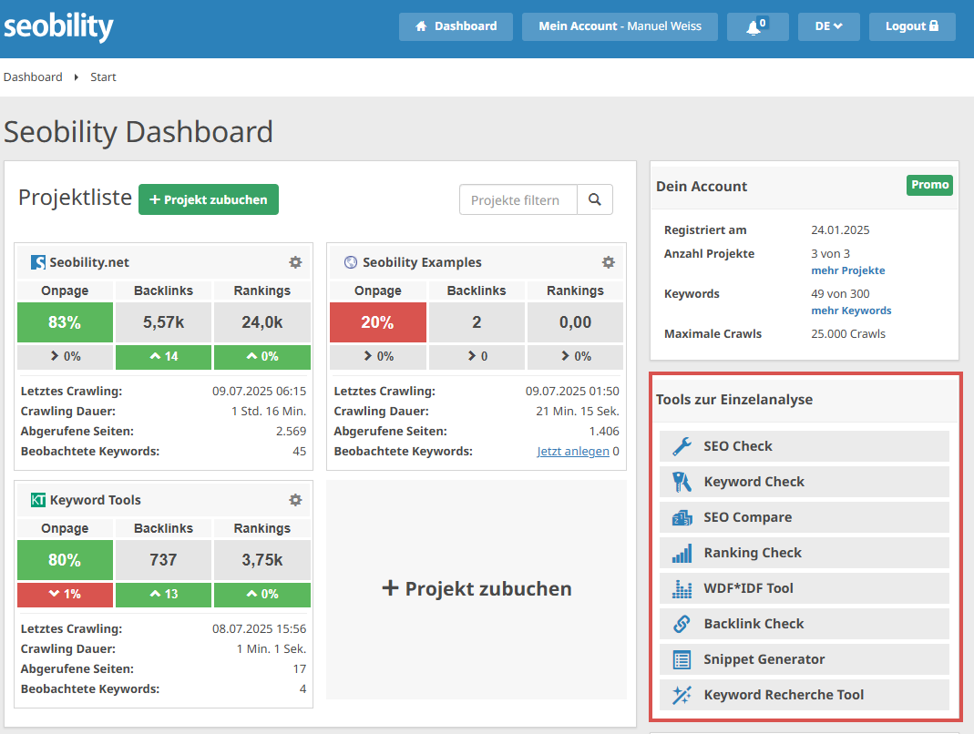The image size is (974, 734).
Task: Click the Tools zur Einzelanalyse heading
Action: point(734,399)
